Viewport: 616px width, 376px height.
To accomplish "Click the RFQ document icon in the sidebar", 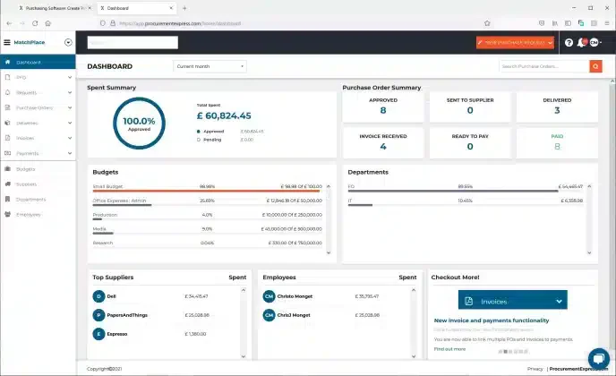I will [7, 77].
